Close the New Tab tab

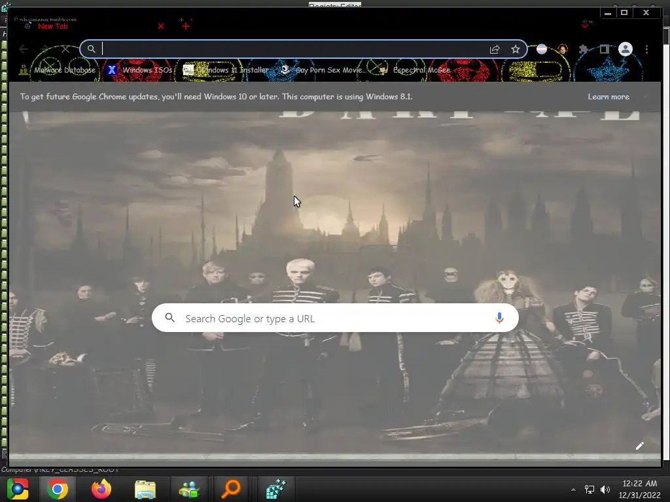click(x=161, y=26)
